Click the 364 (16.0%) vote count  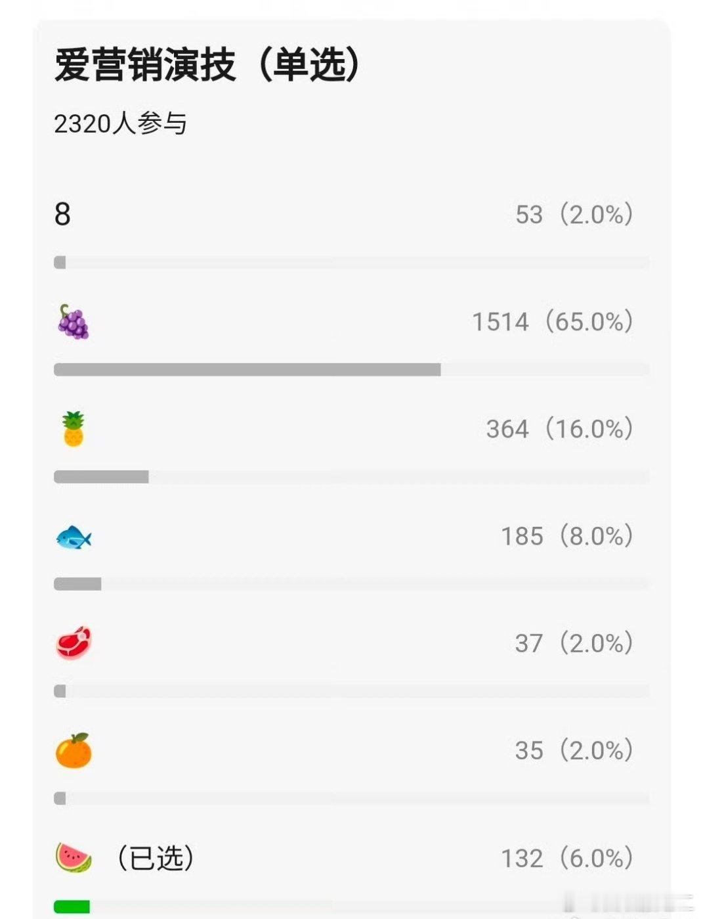pyautogui.click(x=560, y=429)
